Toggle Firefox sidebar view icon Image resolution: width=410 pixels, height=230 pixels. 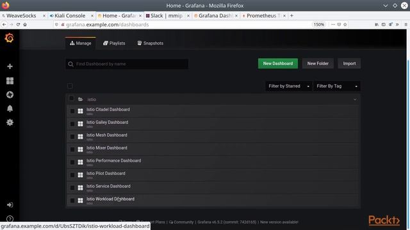383,24
